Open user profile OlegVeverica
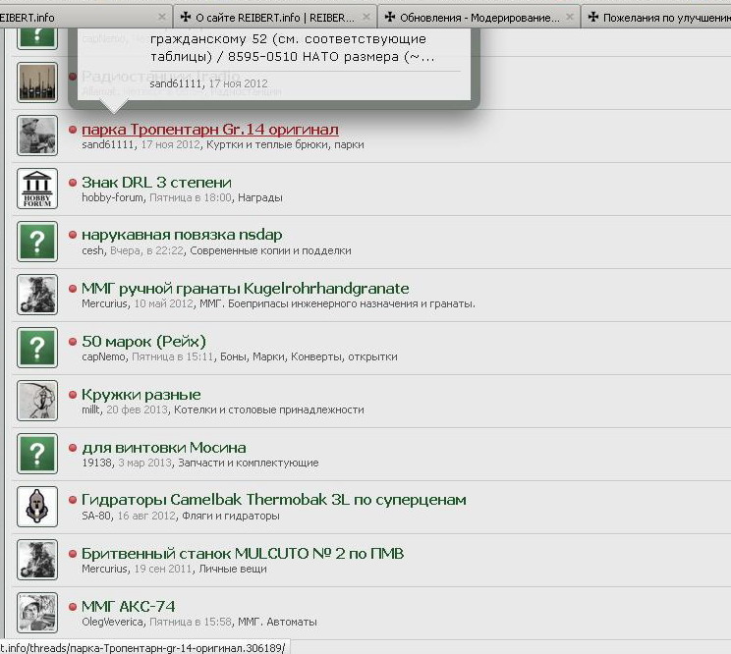This screenshot has width=731, height=654. (113, 623)
